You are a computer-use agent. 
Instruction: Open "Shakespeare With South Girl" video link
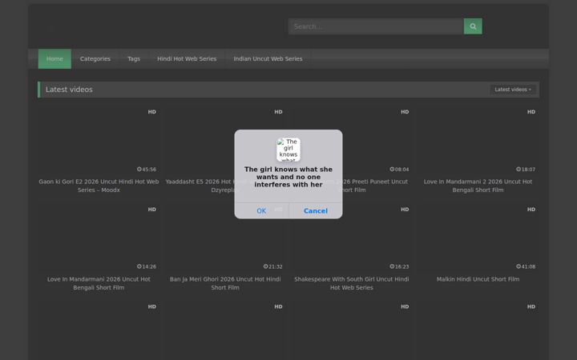352,283
